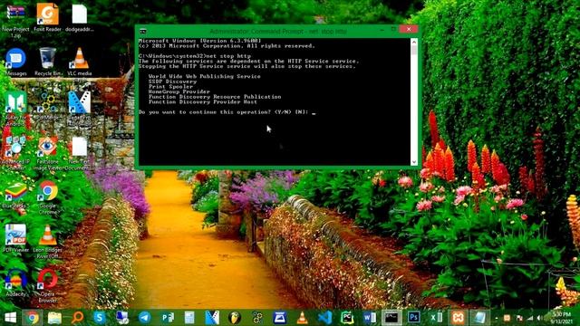Launch FastStone Image Viewer shortcut
Screen dimensions: 580x326
pos(47,152)
